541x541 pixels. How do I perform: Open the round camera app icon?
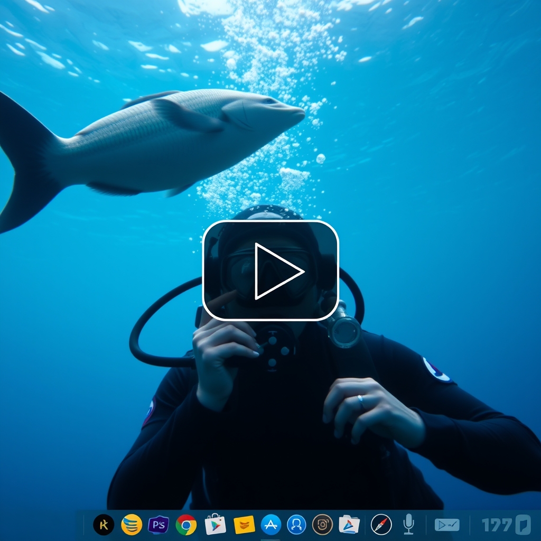click(x=322, y=525)
